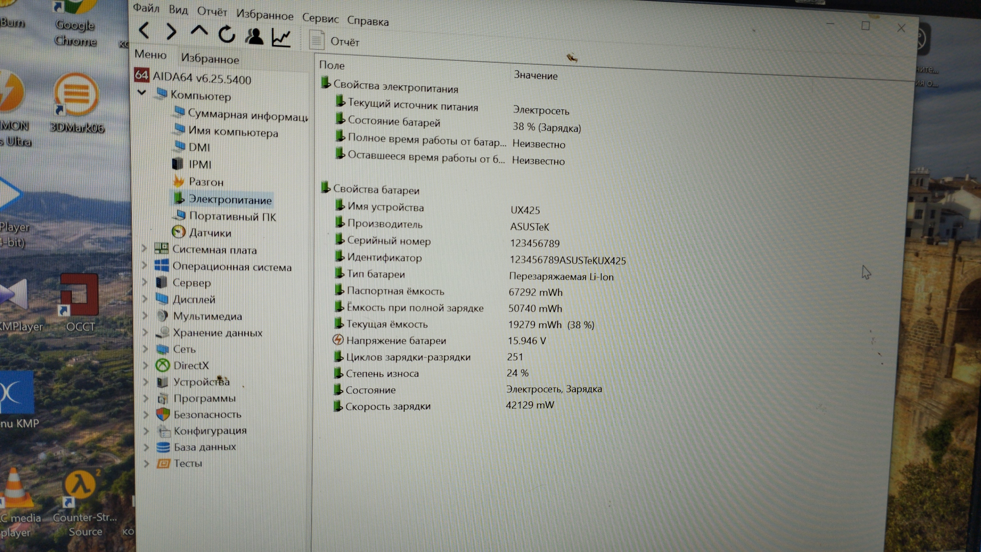
Task: Open the Отчёт menu in menu bar
Action: point(212,12)
